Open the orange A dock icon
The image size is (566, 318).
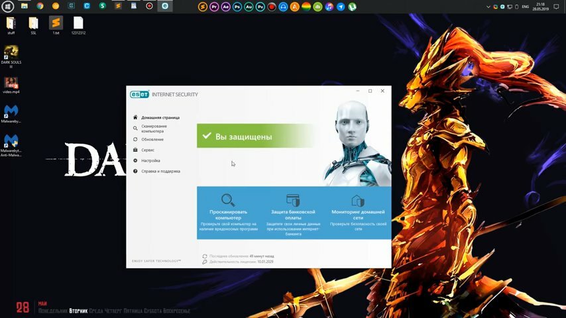[295, 7]
